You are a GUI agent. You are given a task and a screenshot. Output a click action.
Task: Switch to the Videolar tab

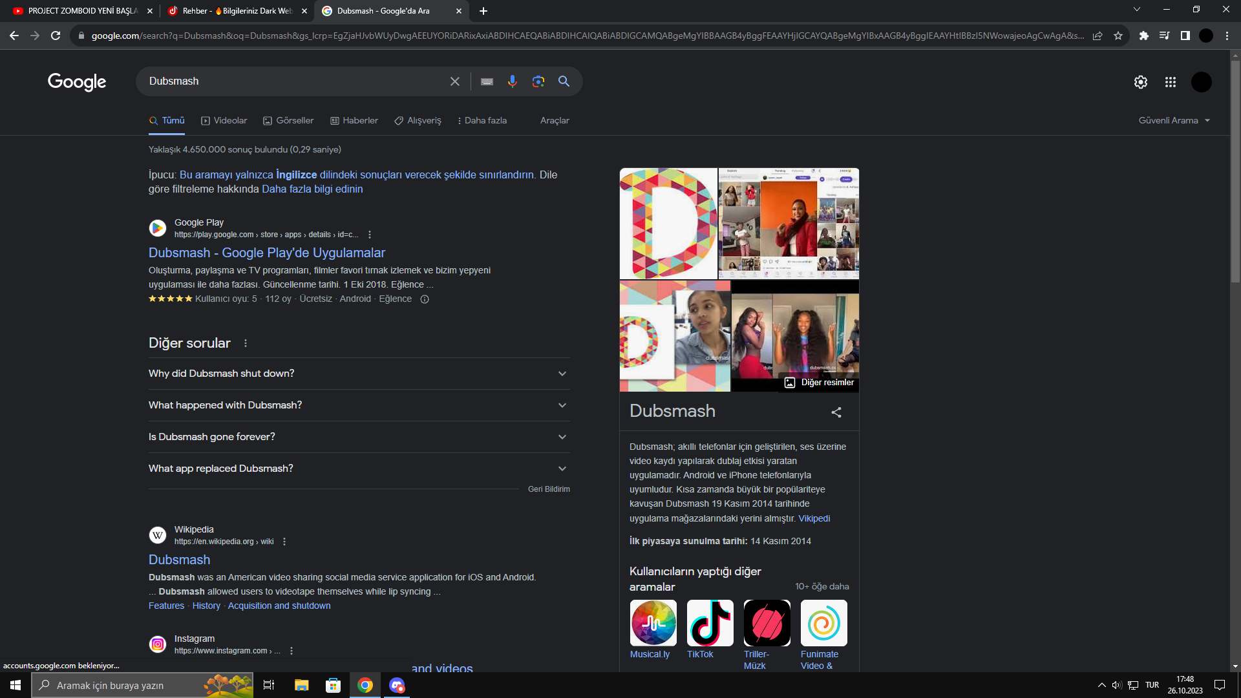(224, 121)
